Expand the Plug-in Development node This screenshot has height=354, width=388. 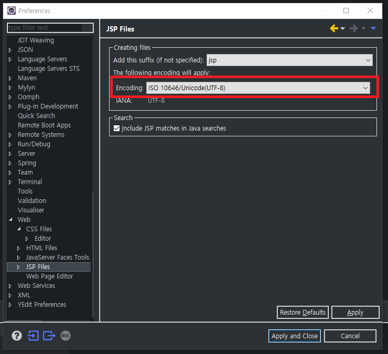[10, 106]
